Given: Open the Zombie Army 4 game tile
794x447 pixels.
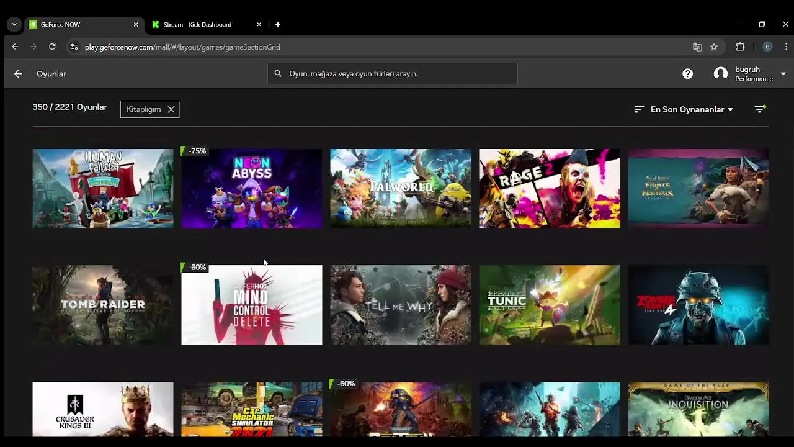Looking at the screenshot, I should pos(698,305).
